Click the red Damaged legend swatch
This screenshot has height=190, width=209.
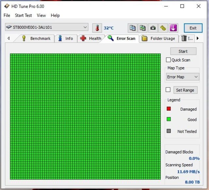pyautogui.click(x=169, y=109)
